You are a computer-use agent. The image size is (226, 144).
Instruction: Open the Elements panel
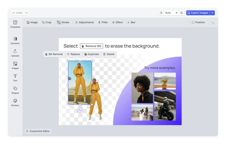click(x=15, y=40)
